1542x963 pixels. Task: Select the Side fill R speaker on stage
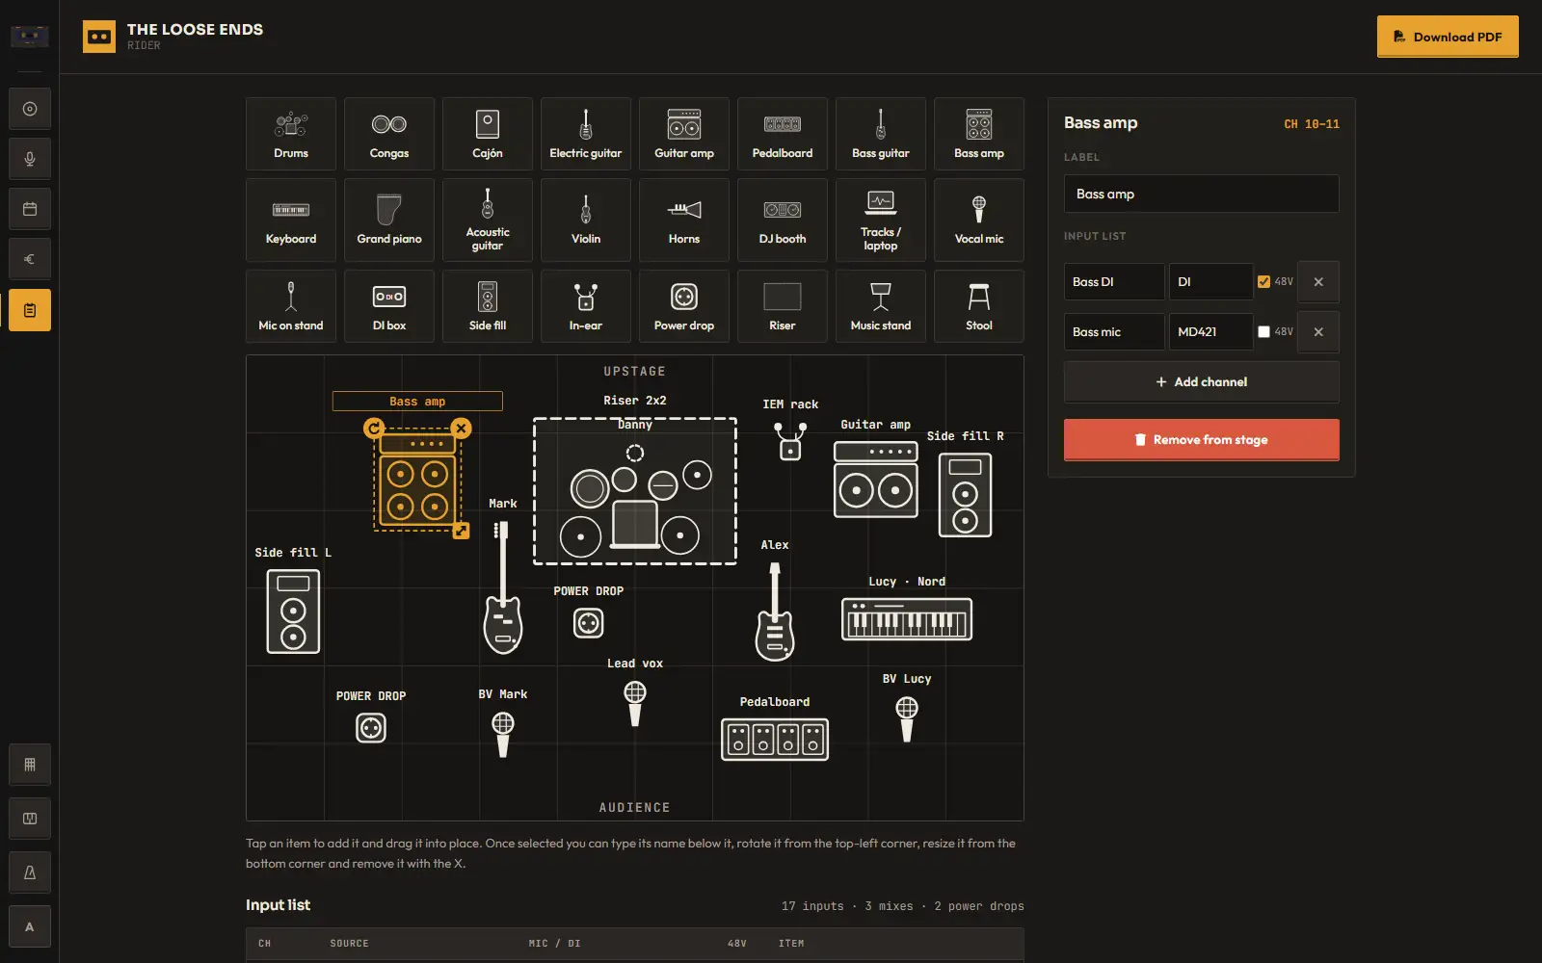[965, 495]
